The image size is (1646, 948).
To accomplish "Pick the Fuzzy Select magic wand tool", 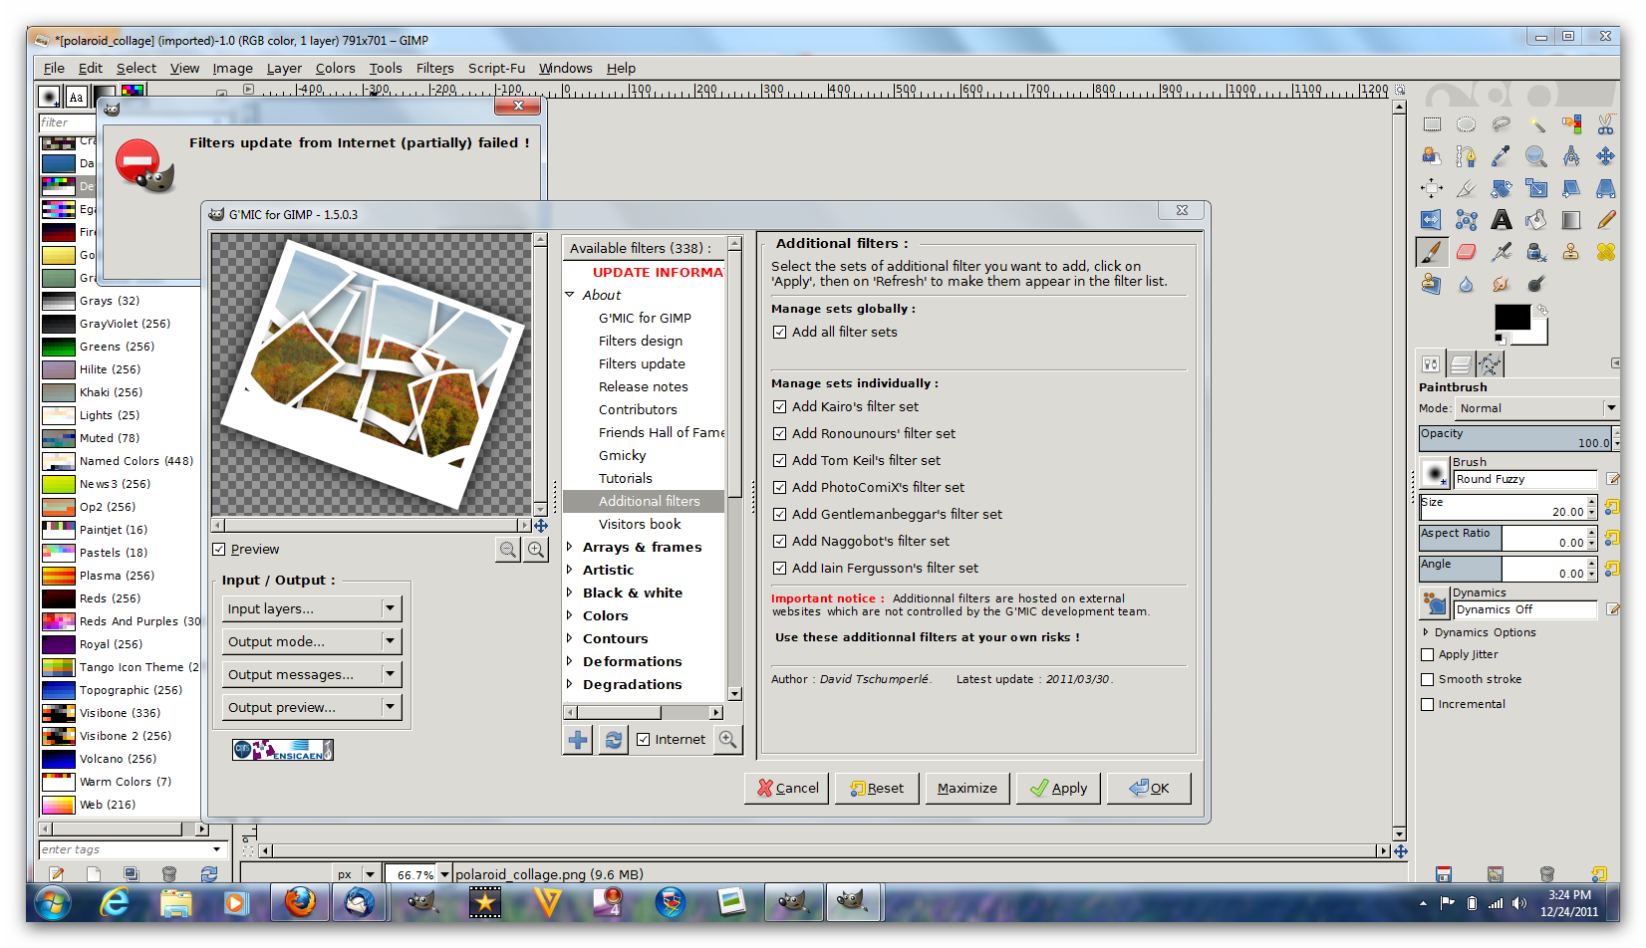I will pos(1536,124).
